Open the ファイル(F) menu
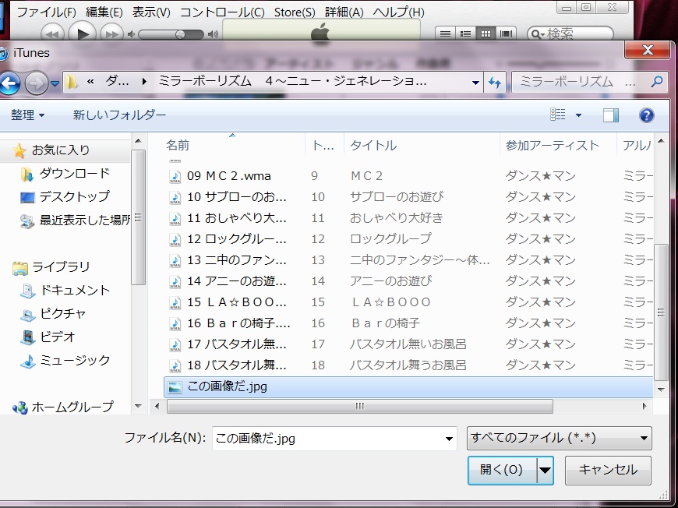Screen dimensions: 678x508 [x=46, y=12]
